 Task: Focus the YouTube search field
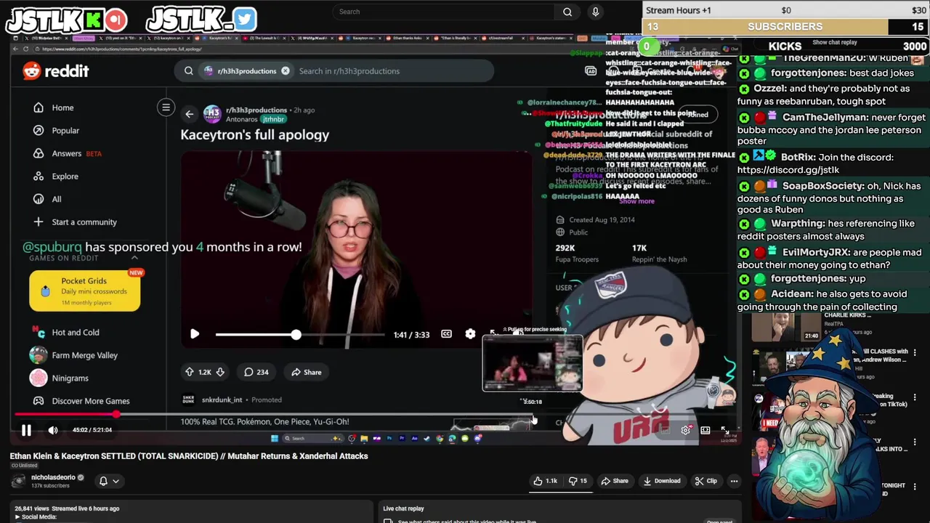coord(443,12)
